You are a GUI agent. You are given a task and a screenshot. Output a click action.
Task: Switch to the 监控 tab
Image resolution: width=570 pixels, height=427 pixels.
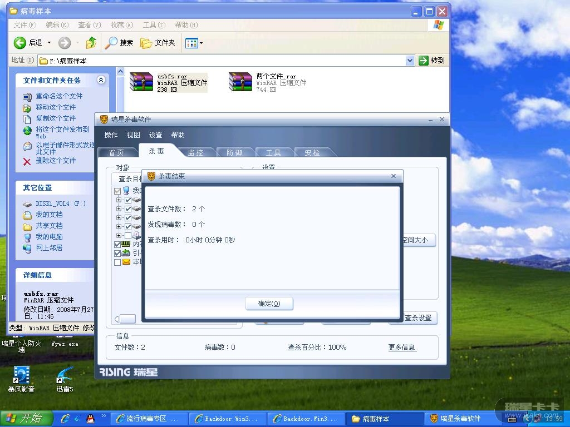[195, 152]
